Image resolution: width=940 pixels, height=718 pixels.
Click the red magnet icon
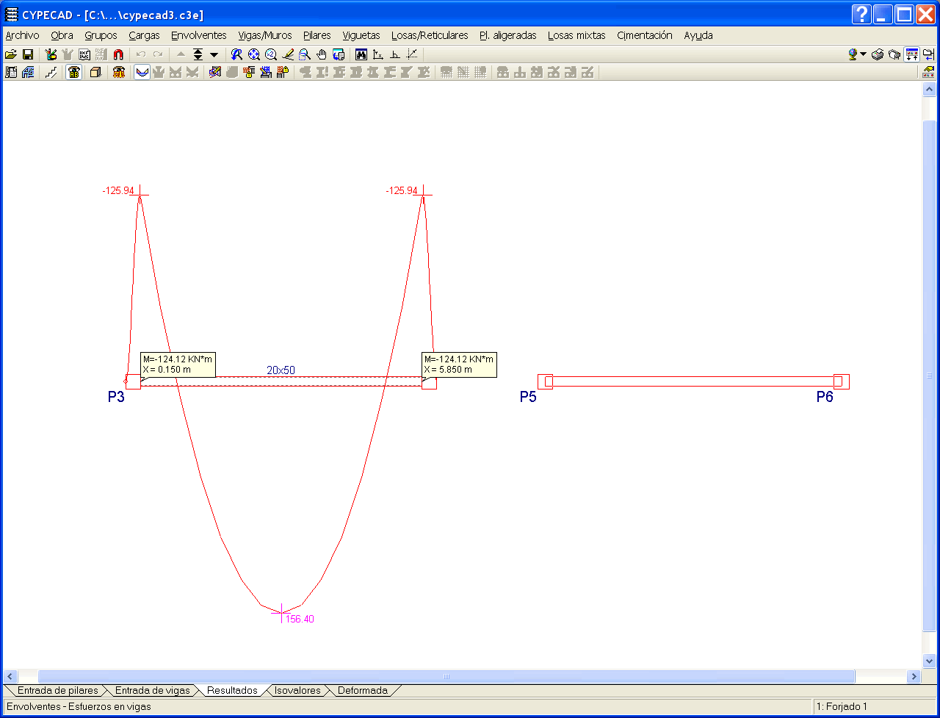pyautogui.click(x=118, y=54)
